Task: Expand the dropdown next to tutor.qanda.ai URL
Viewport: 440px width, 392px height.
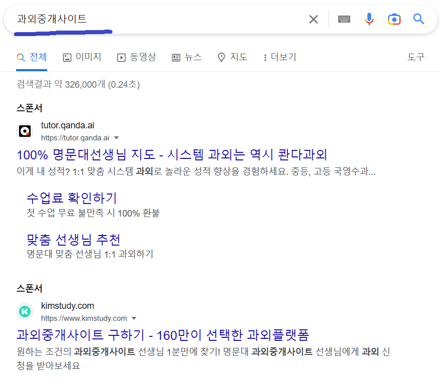Action: click(x=116, y=138)
